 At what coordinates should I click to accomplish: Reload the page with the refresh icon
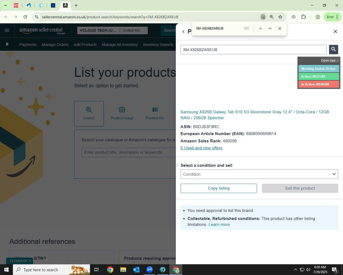click(x=25, y=17)
